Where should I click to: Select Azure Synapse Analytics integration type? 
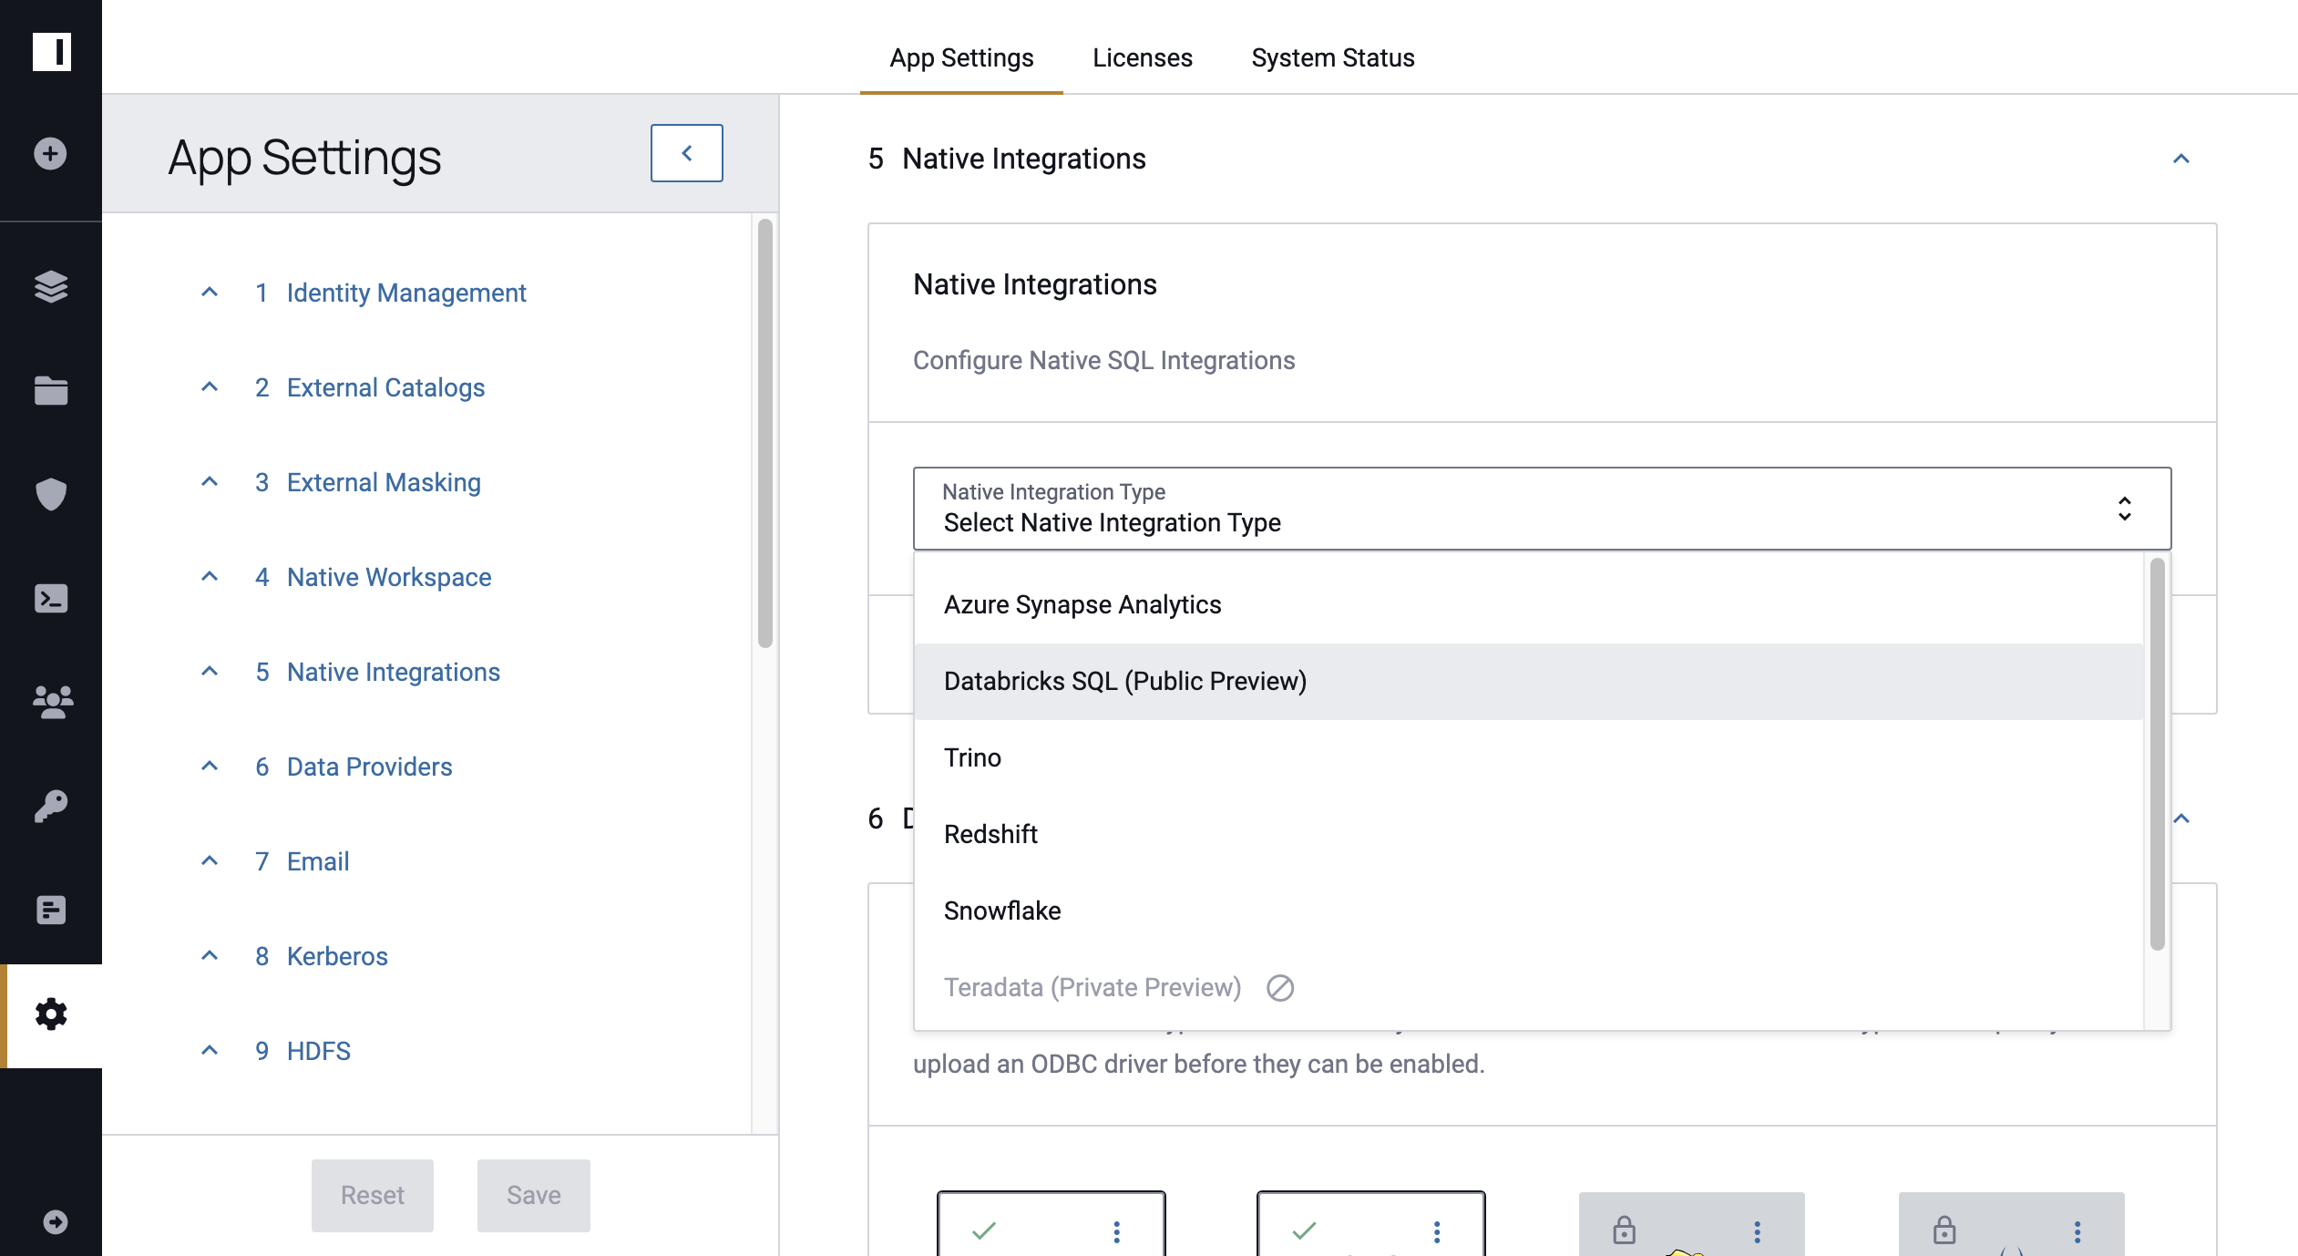[x=1082, y=603]
